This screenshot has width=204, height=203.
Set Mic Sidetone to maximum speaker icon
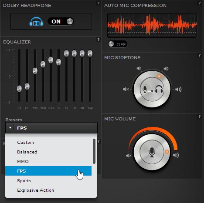(178, 90)
